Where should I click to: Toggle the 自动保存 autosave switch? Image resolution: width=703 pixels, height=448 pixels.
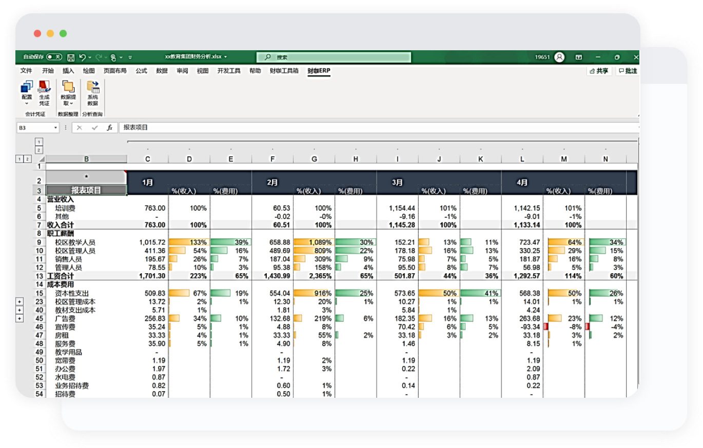[x=54, y=57]
